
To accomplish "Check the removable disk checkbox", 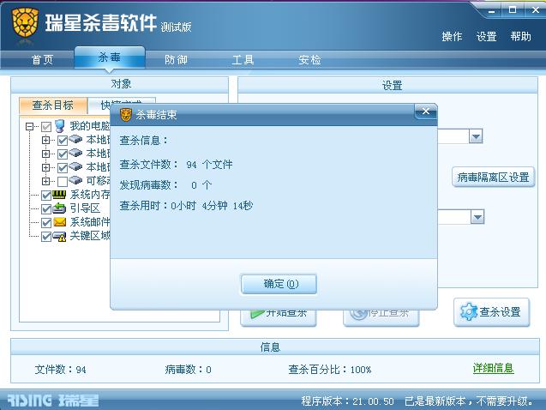I will point(63,182).
